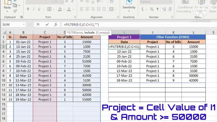
Task: Open the Accounting format dropdown arrow
Action: coord(147,9)
